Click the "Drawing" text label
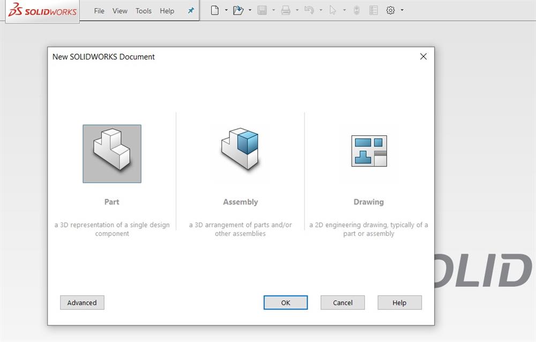This screenshot has height=342, width=536. tap(369, 202)
